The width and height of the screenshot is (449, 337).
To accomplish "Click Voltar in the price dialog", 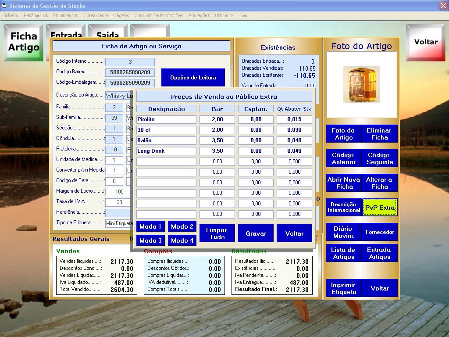I will pos(294,233).
